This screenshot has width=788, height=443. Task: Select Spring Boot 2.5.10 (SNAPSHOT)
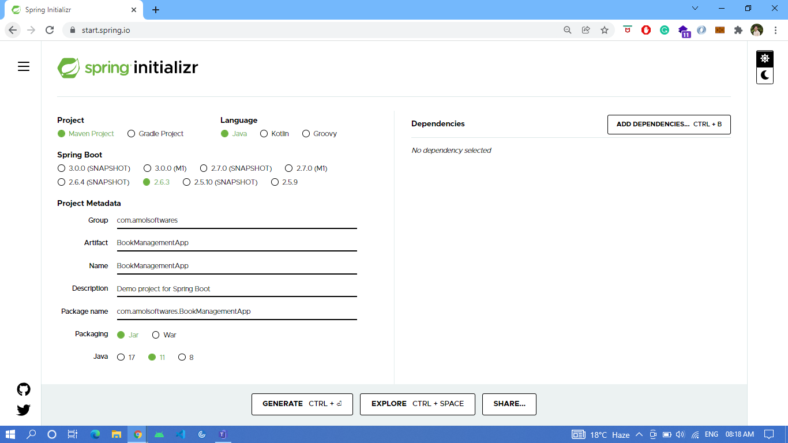[220, 182]
